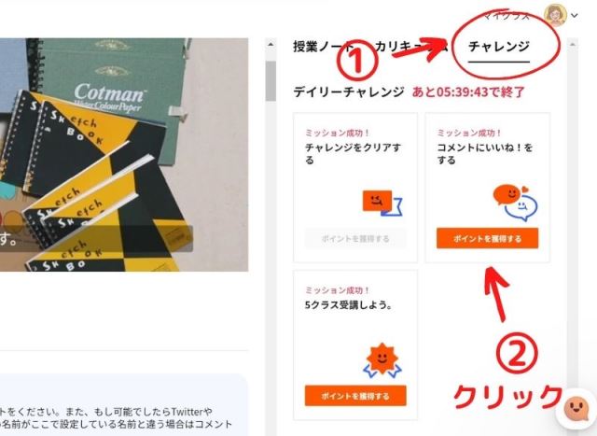Image resolution: width=597 pixels, height=436 pixels.
Task: Click the profile avatar icon
Action: point(555,15)
